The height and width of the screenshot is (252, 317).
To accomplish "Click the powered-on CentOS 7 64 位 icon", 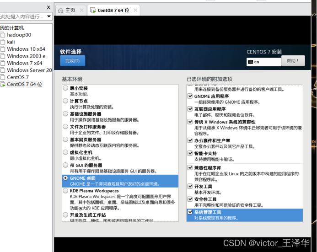I will (x=3, y=85).
